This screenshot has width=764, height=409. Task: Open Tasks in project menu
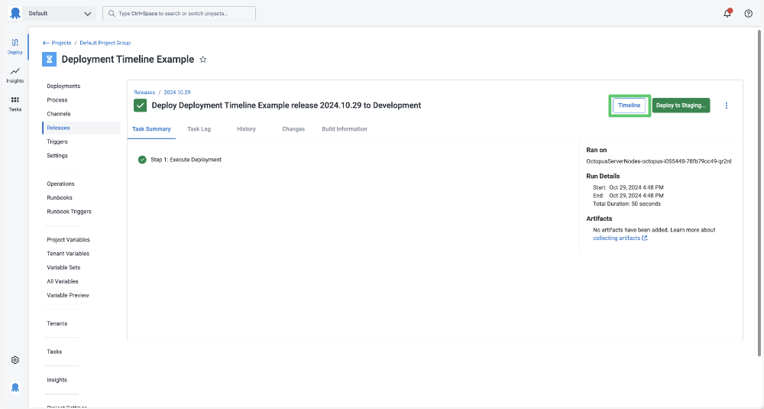(x=54, y=352)
